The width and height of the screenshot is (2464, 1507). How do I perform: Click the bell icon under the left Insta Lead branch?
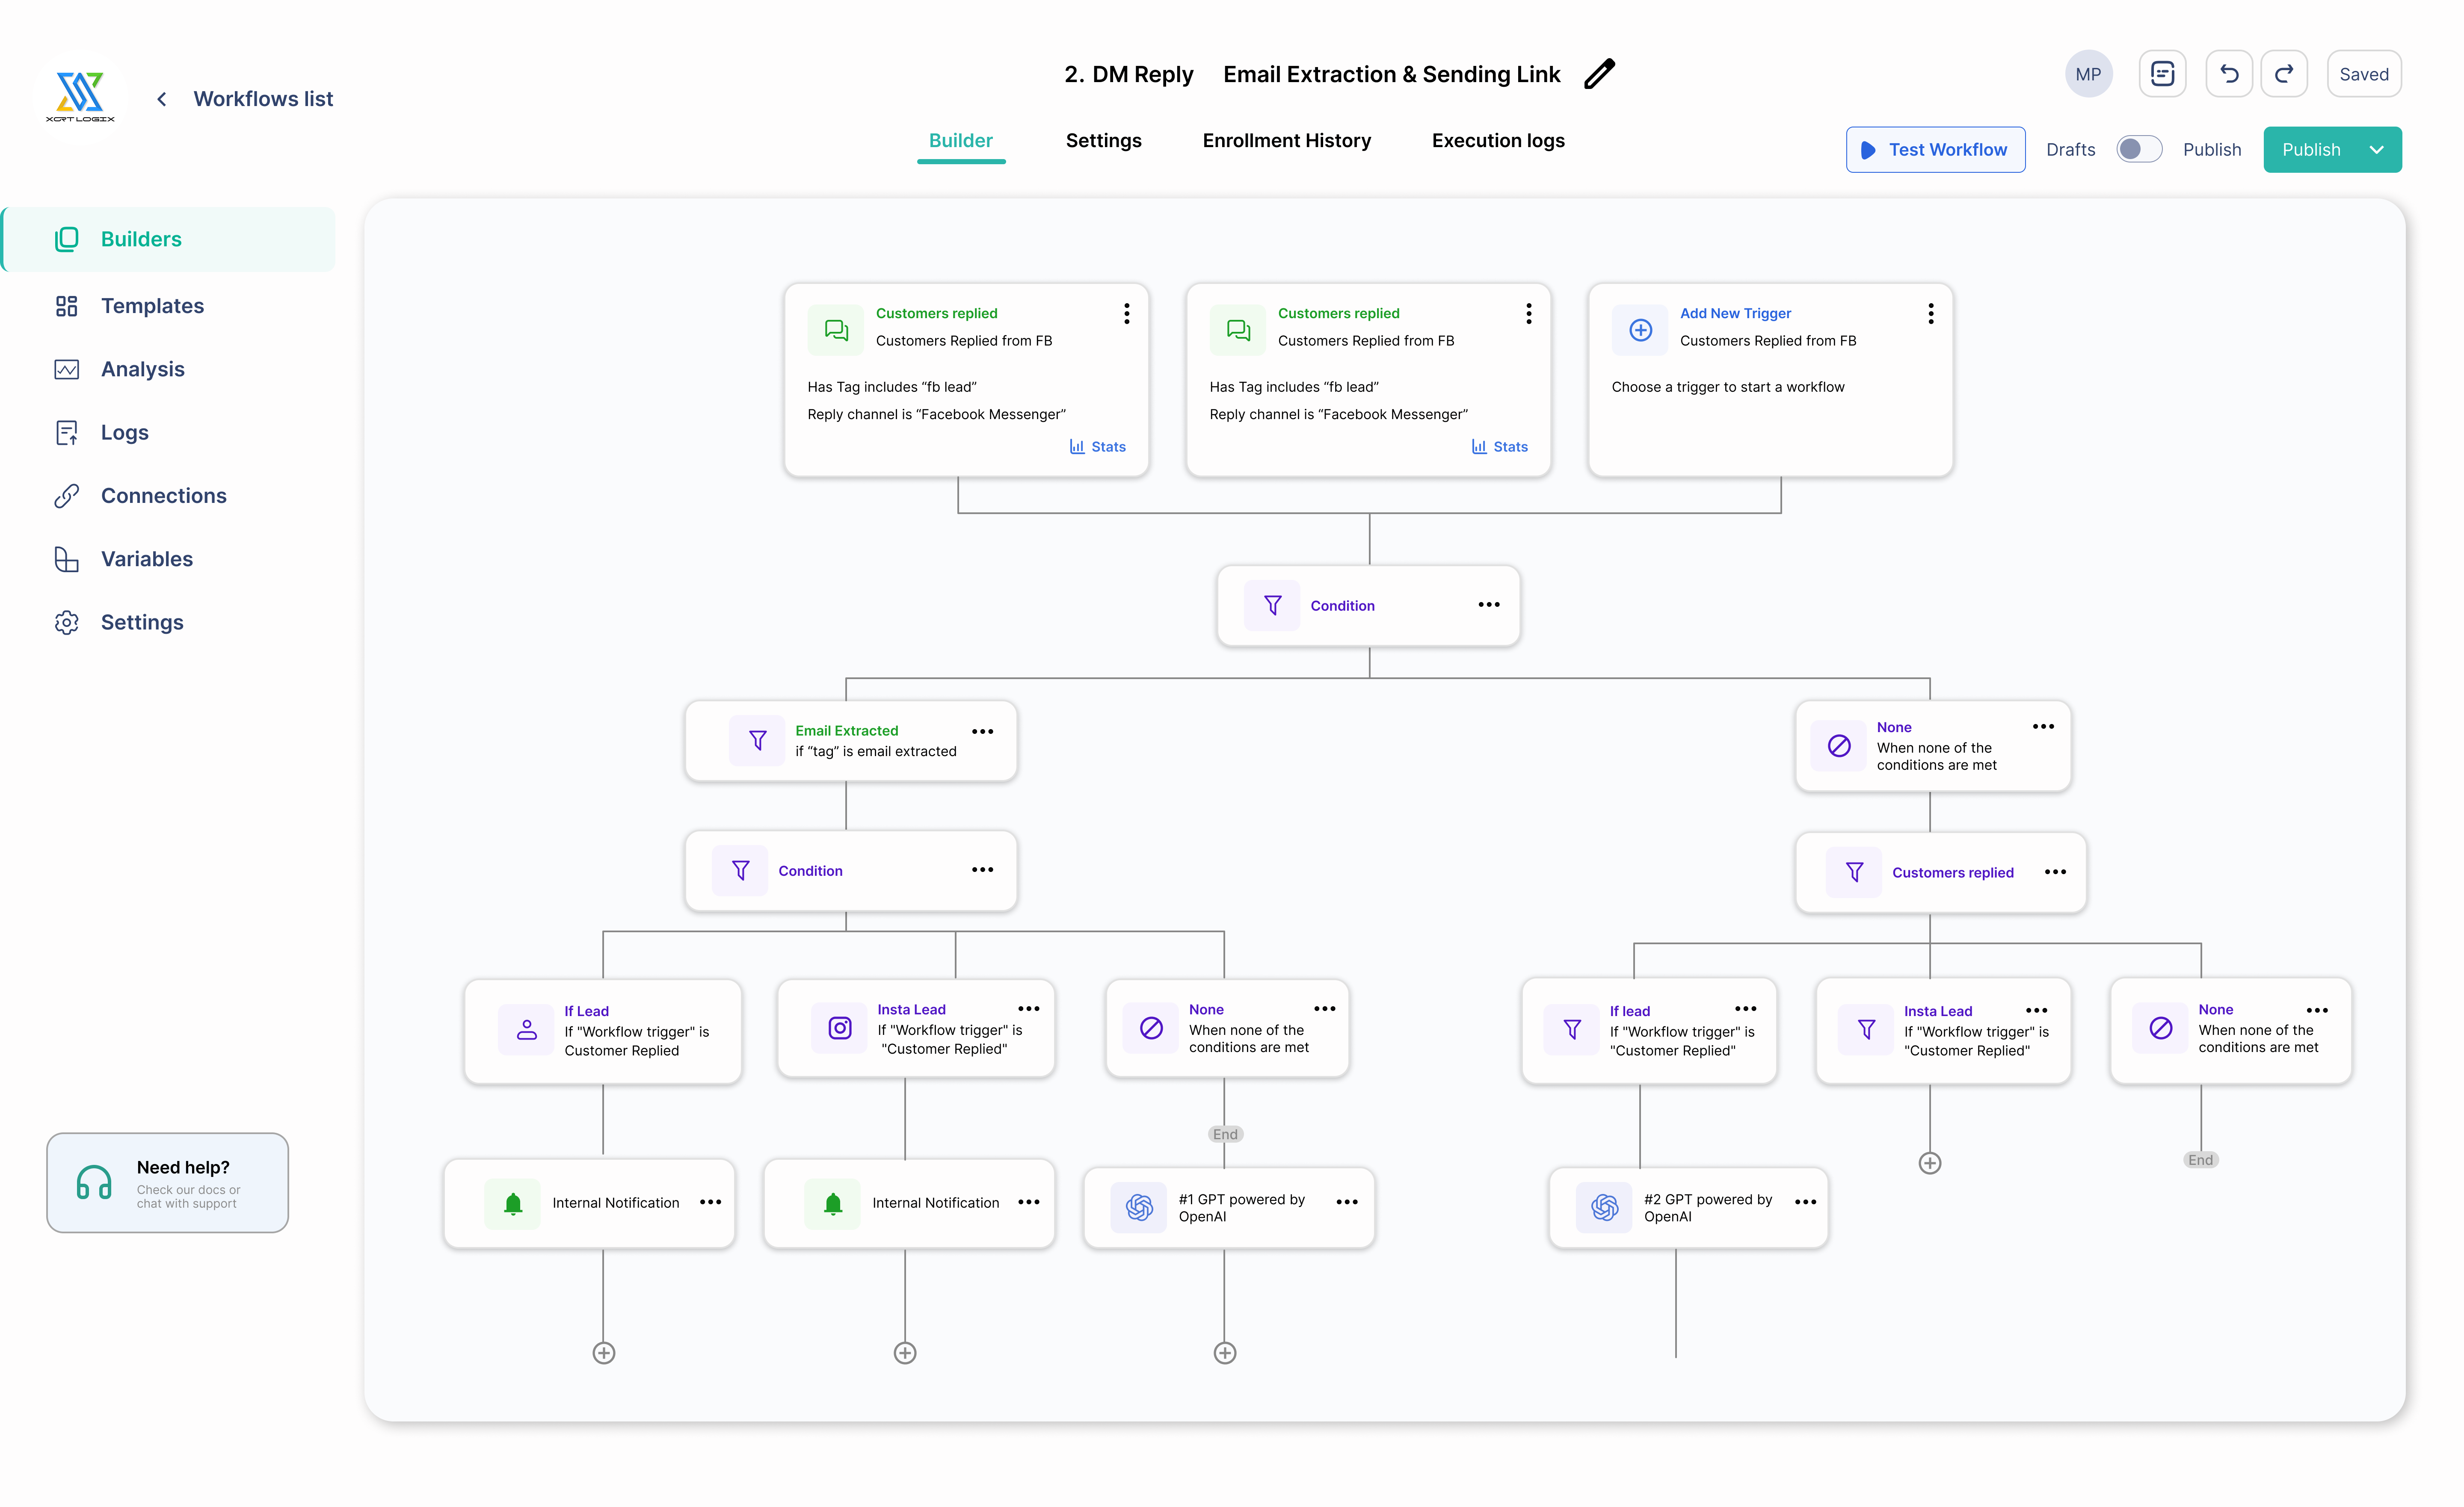pyautogui.click(x=833, y=1203)
